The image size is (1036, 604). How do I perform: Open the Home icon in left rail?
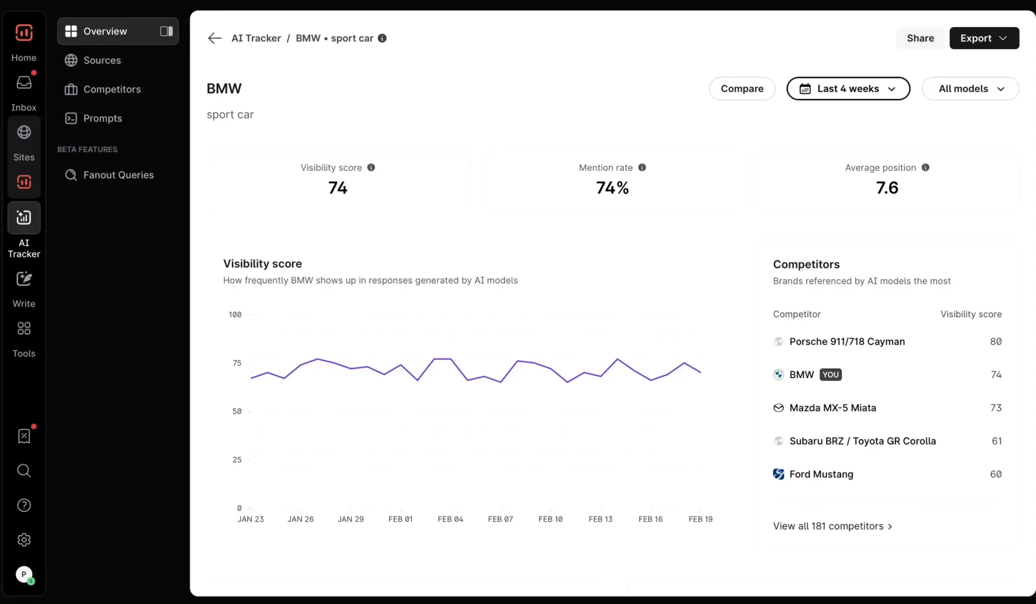click(x=24, y=32)
